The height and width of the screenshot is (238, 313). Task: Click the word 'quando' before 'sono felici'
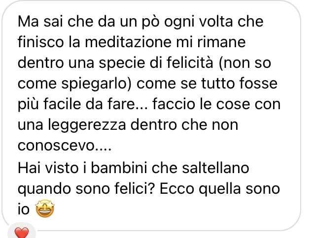44,189
